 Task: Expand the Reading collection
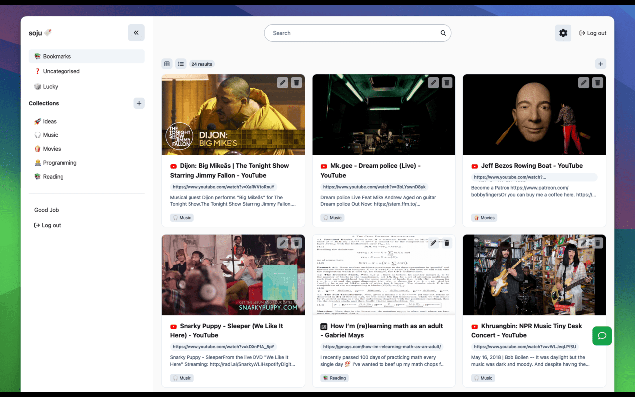click(x=53, y=176)
